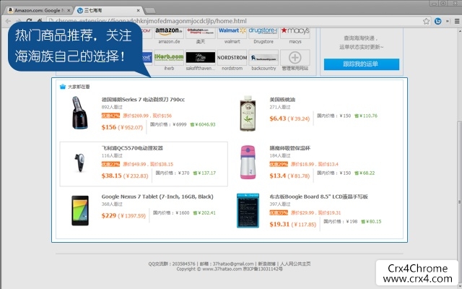Open the 飞利浦QC5570电动理发器 product title
Screen dimensions: 462x289
(132, 148)
